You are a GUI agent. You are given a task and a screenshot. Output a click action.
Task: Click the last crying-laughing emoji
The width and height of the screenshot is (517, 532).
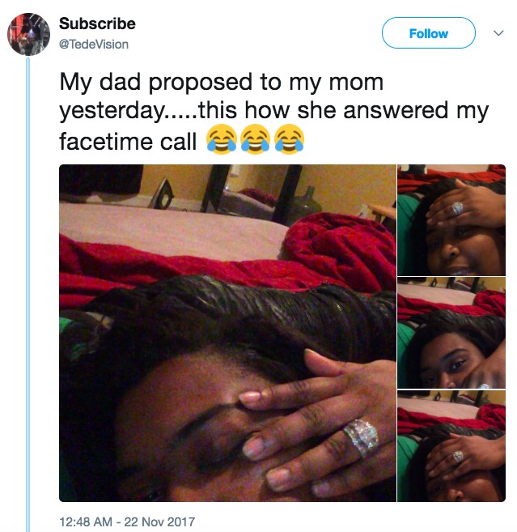[x=289, y=139]
